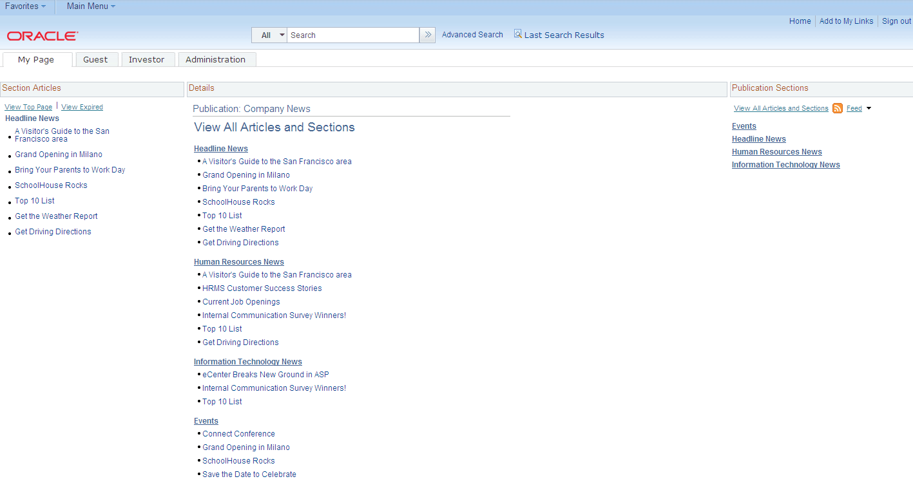Open the Favorites menu

click(x=24, y=6)
